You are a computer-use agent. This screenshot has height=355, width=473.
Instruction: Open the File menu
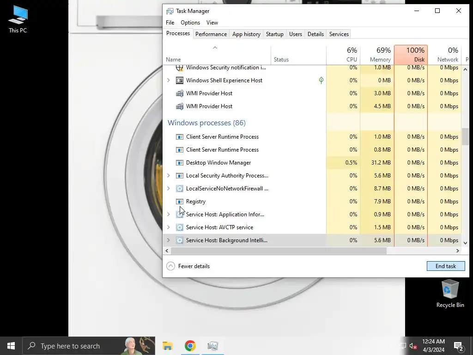point(170,23)
